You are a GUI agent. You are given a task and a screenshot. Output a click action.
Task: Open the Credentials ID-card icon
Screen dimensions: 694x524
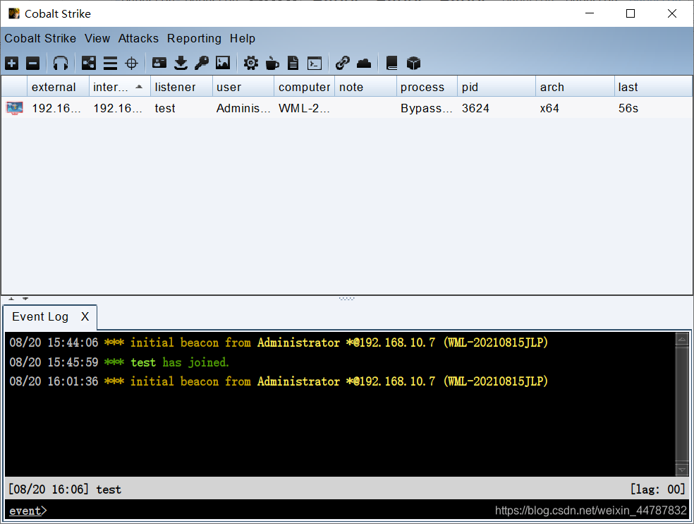159,63
